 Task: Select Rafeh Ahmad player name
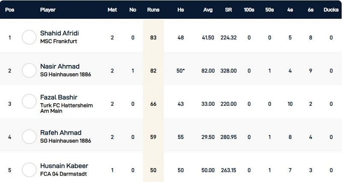(x=60, y=133)
